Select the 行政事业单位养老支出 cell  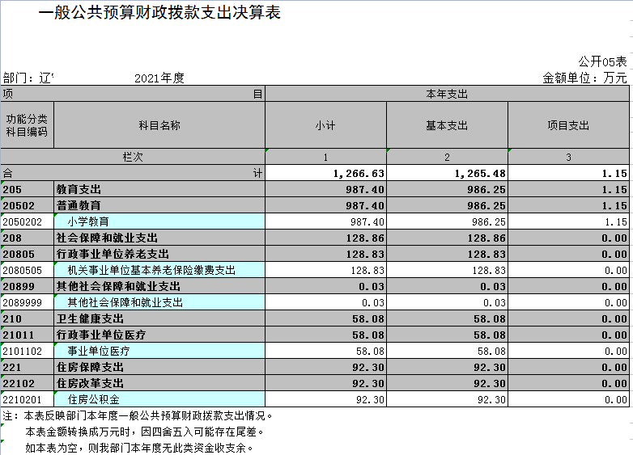pos(159,254)
